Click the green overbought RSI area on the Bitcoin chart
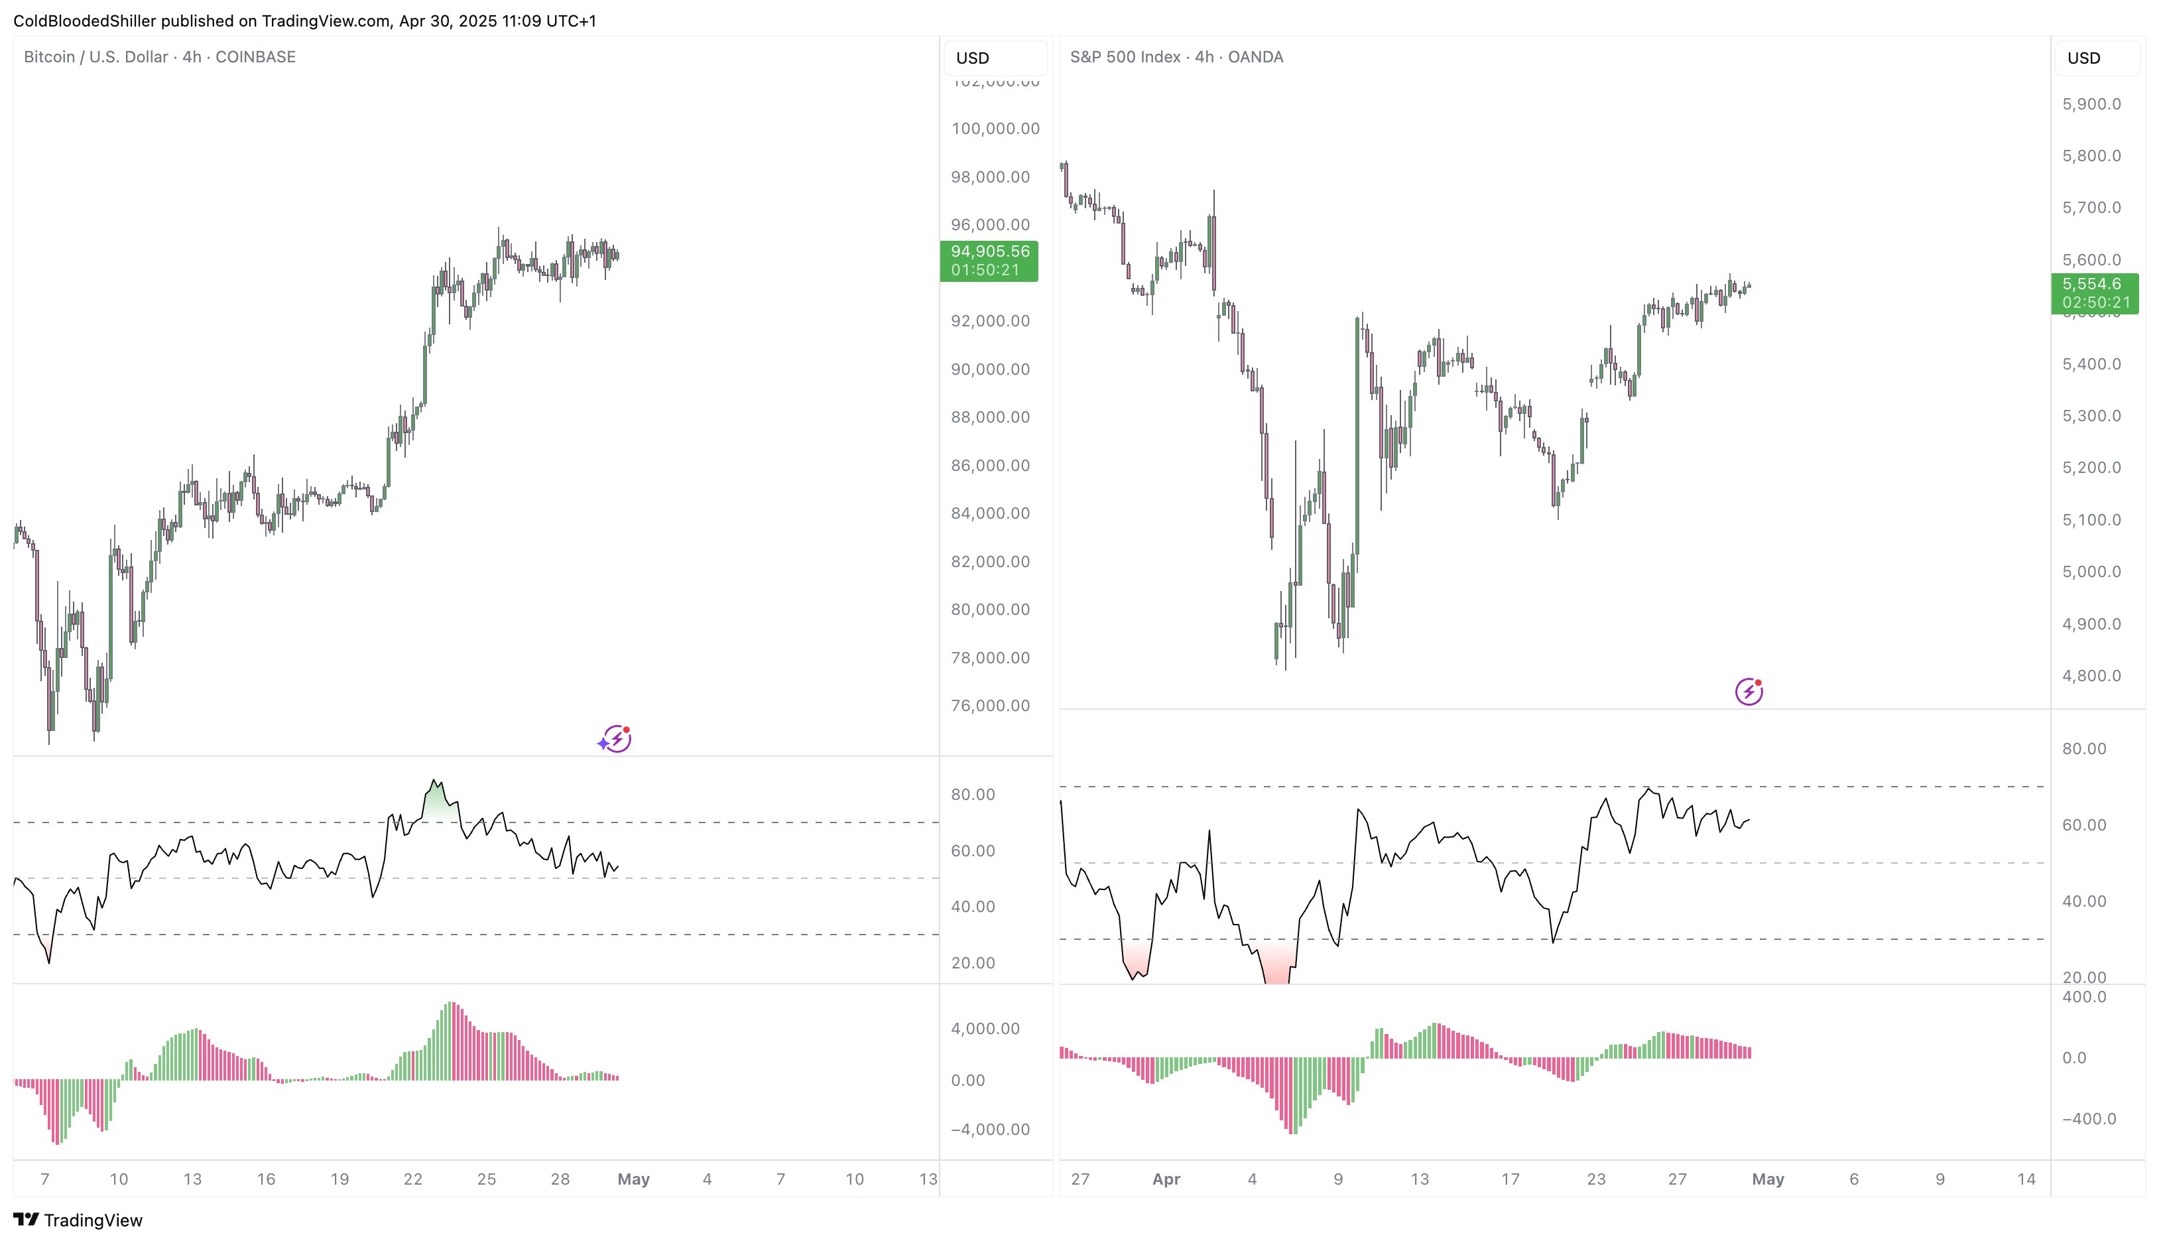 point(438,804)
